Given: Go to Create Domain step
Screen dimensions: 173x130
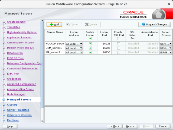Looking at the screenshot, I should (16, 22).
